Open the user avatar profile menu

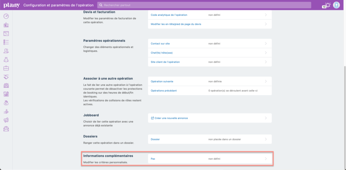337,5
